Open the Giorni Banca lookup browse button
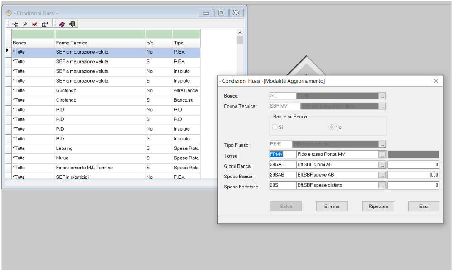Screen dimensions: 453x271 tap(382, 165)
